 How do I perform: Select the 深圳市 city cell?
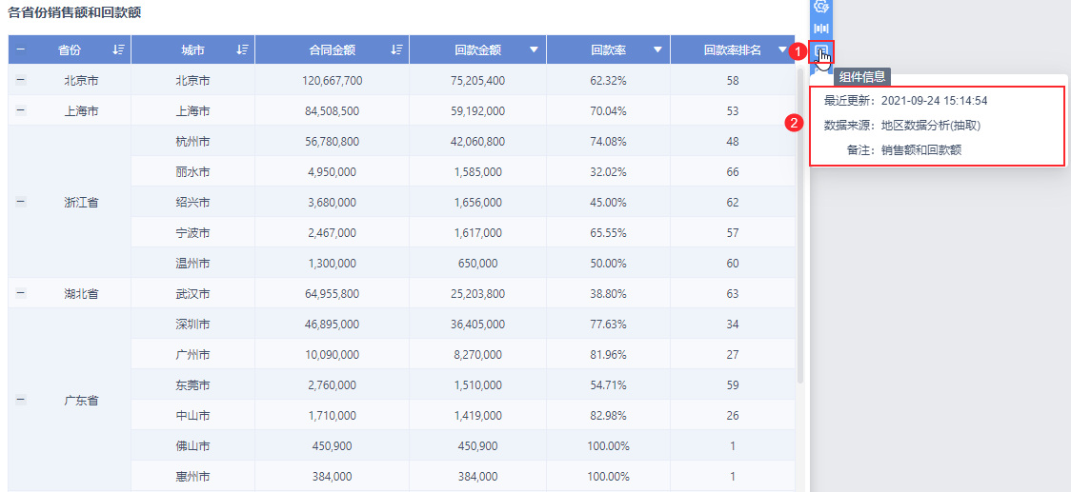[192, 325]
